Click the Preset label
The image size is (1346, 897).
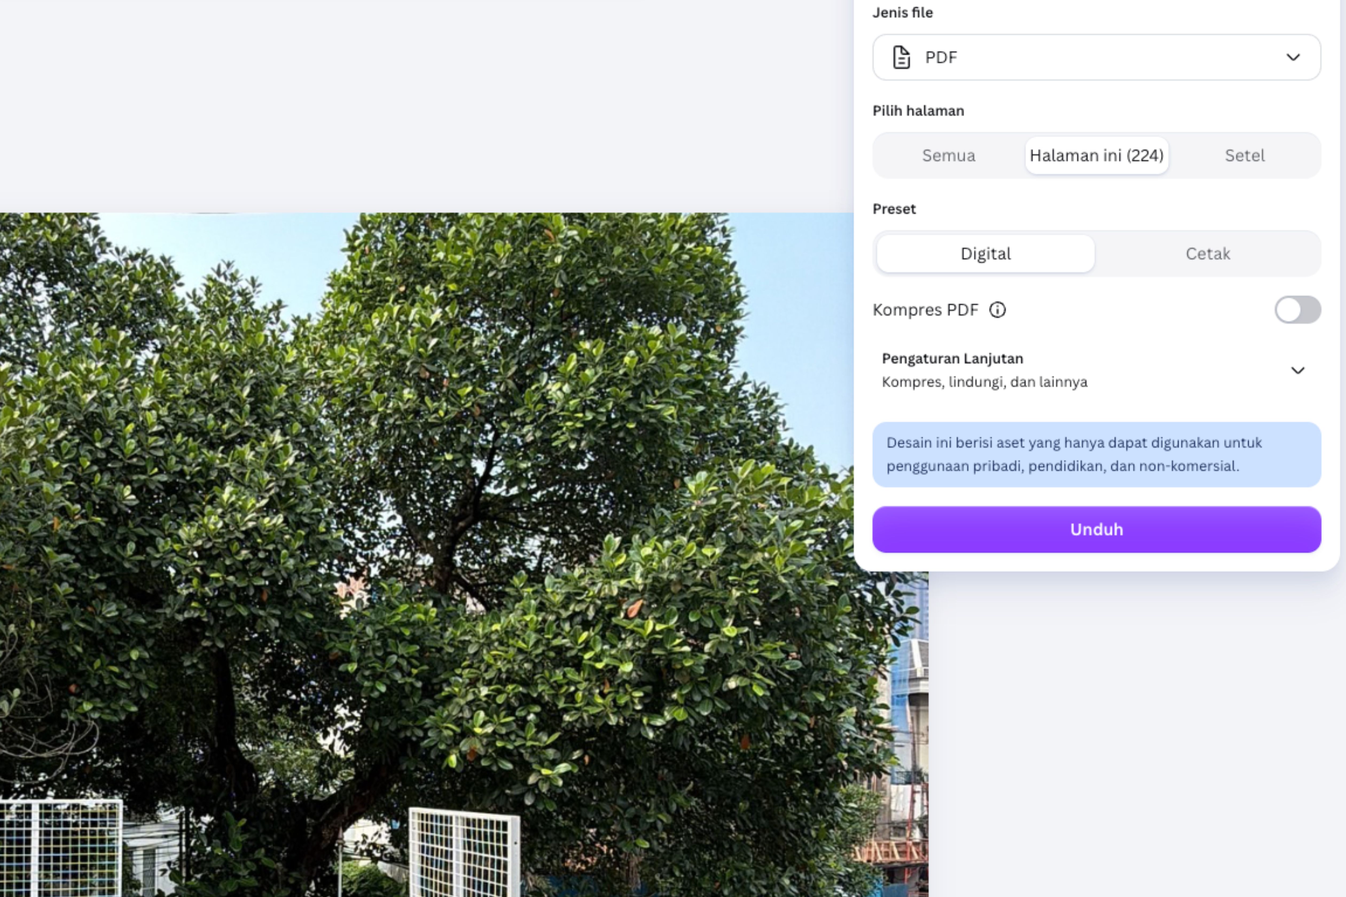[x=894, y=209]
